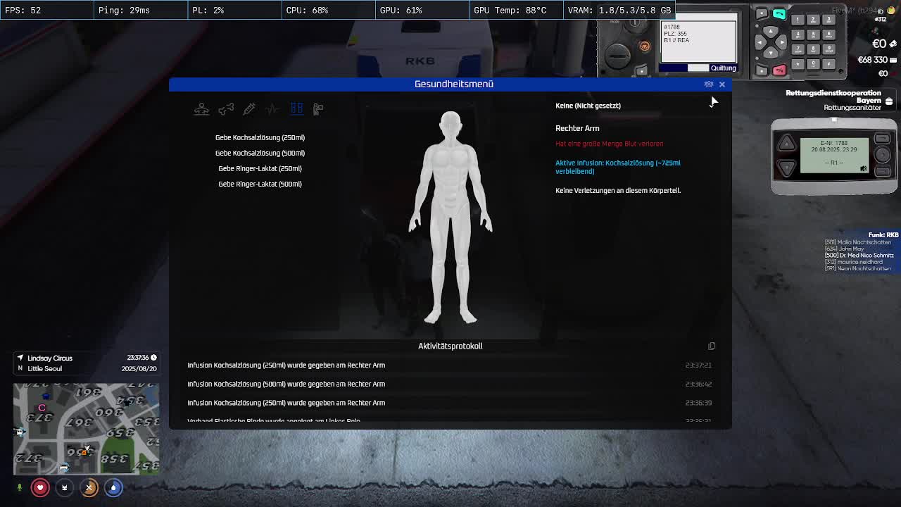Click the armor vest status indicator
This screenshot has width=901, height=507.
click(64, 487)
